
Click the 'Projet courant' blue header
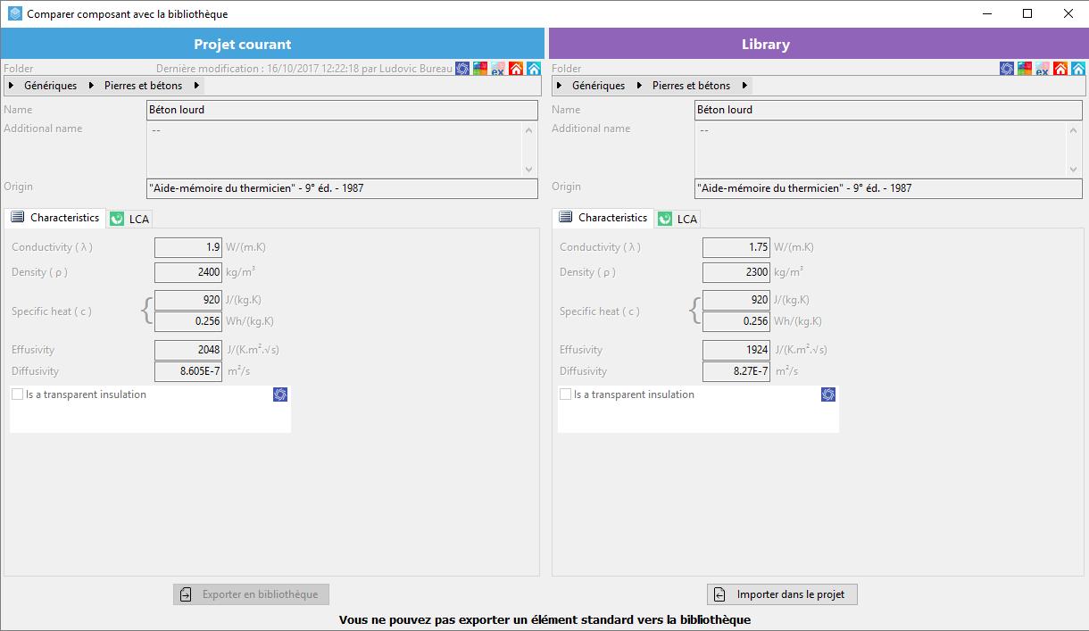[272, 44]
